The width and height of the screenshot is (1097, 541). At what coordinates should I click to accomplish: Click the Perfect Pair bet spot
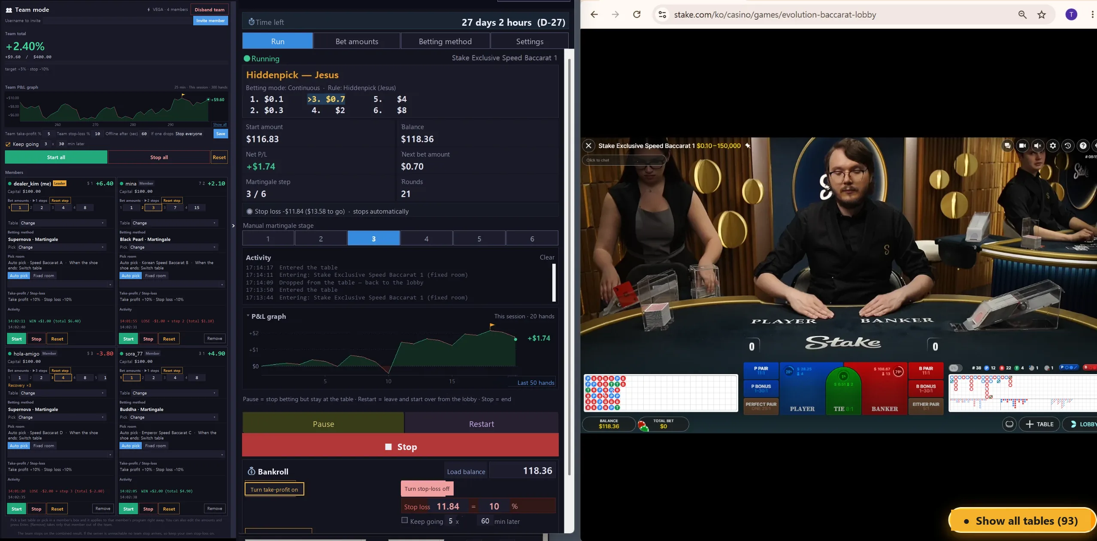pyautogui.click(x=761, y=406)
